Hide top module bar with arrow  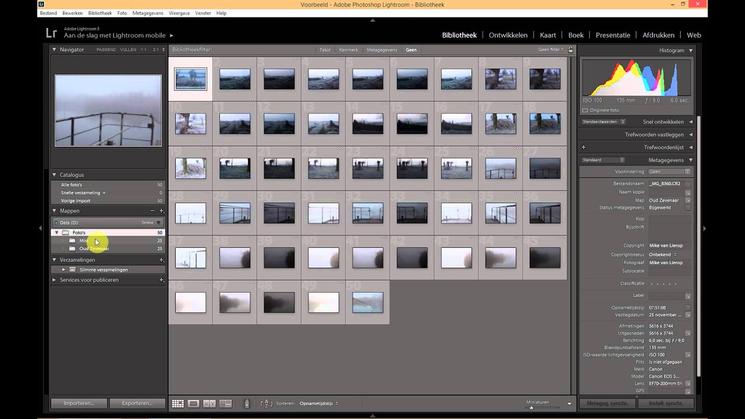(372, 20)
